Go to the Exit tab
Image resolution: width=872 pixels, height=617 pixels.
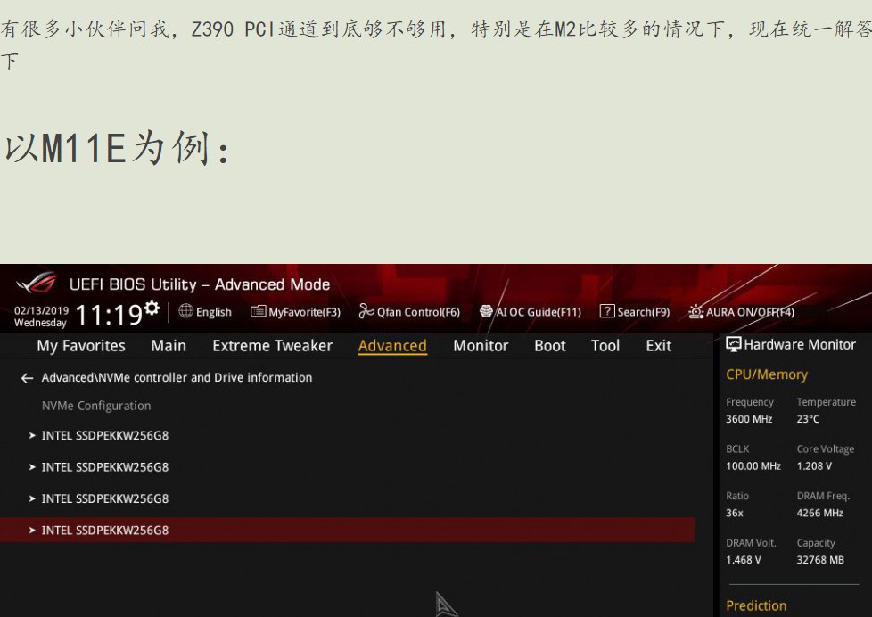tap(658, 346)
